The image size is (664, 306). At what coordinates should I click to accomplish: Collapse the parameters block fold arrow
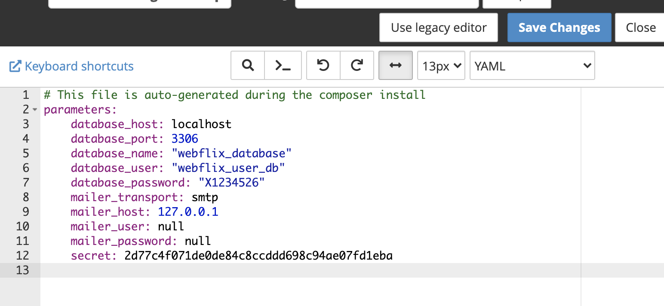coord(35,110)
